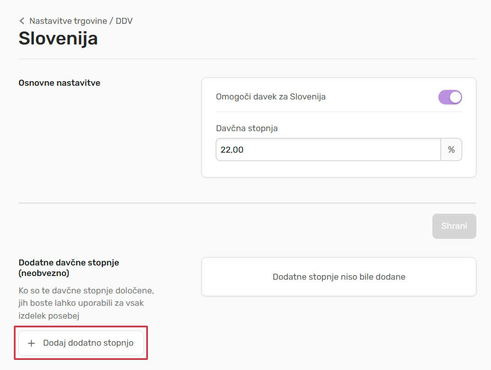Screen dimensions: 491x370
Task: Click the plus icon for adding a rate
Action: tap(32, 343)
